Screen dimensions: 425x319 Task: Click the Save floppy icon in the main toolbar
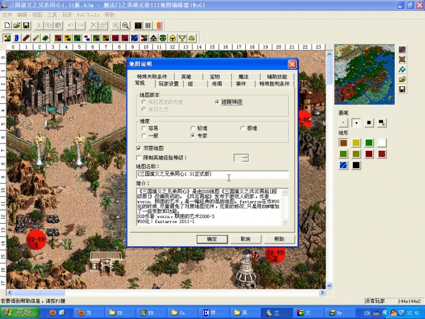(x=26, y=26)
